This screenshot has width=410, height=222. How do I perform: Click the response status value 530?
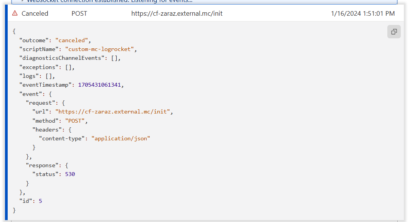point(70,174)
